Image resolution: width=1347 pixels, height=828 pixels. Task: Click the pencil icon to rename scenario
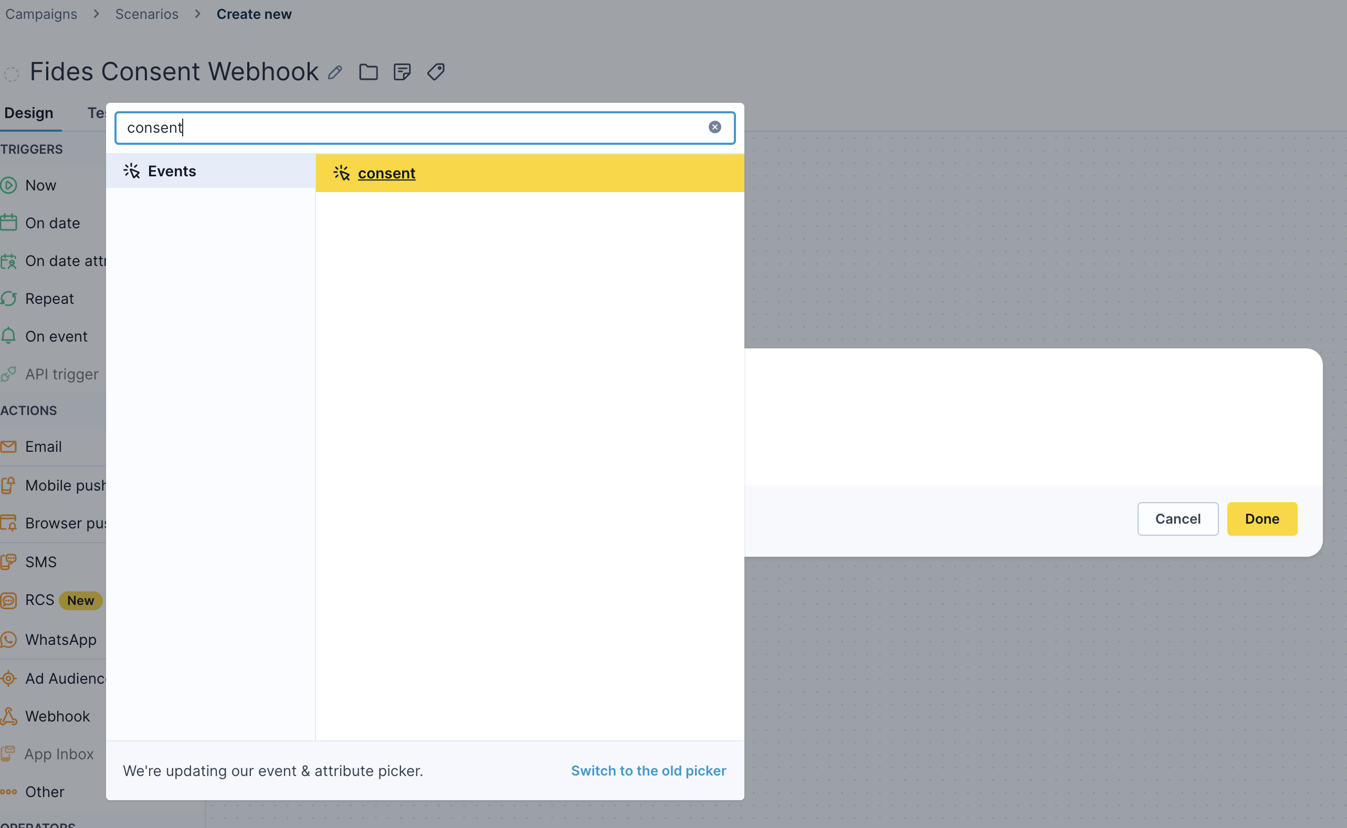pos(335,72)
